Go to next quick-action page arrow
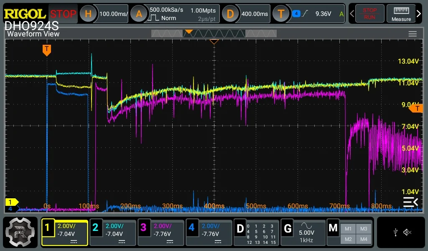The height and width of the screenshot is (251, 428). (419, 13)
